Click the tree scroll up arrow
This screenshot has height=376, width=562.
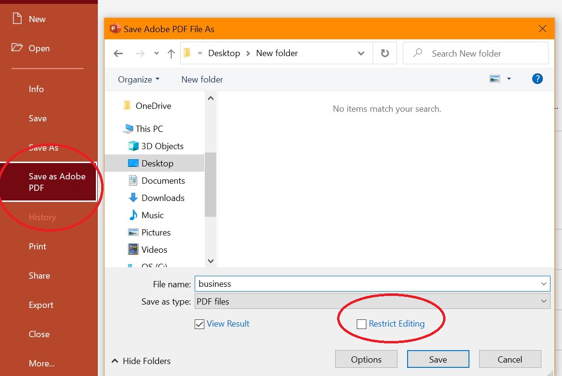211,98
